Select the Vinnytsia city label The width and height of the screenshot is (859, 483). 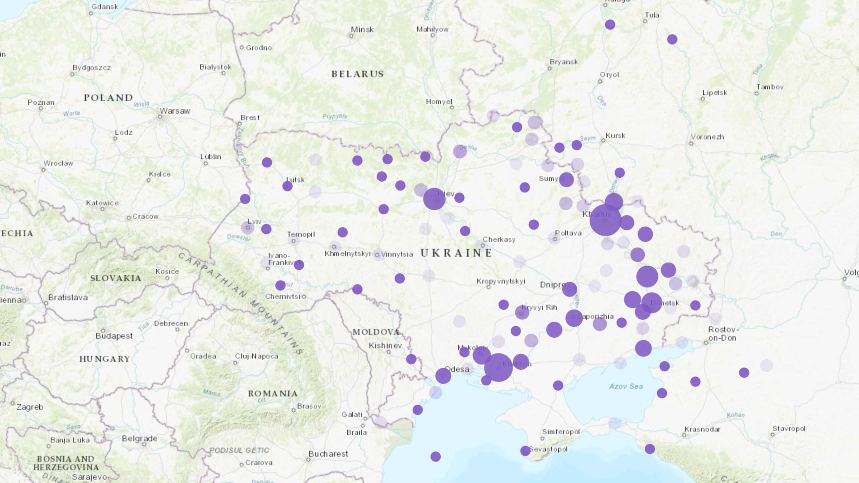tap(397, 254)
